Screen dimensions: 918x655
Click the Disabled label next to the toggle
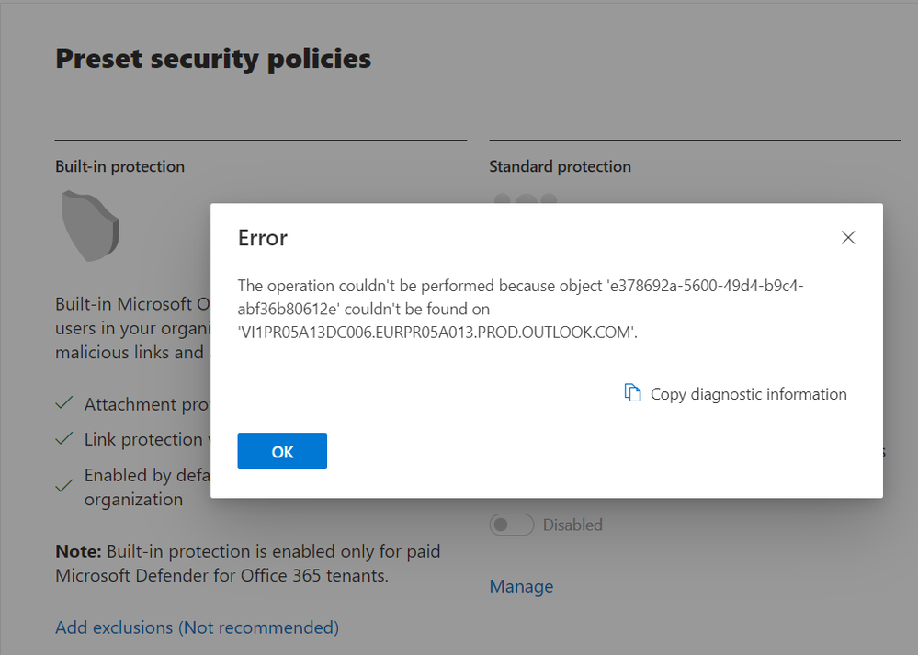click(x=572, y=525)
